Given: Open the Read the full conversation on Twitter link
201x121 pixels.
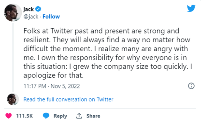Looking at the screenshot, I should coord(68,99).
